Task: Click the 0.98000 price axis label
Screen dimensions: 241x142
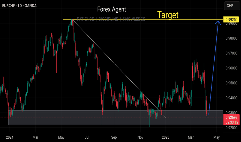Action: (231, 38)
